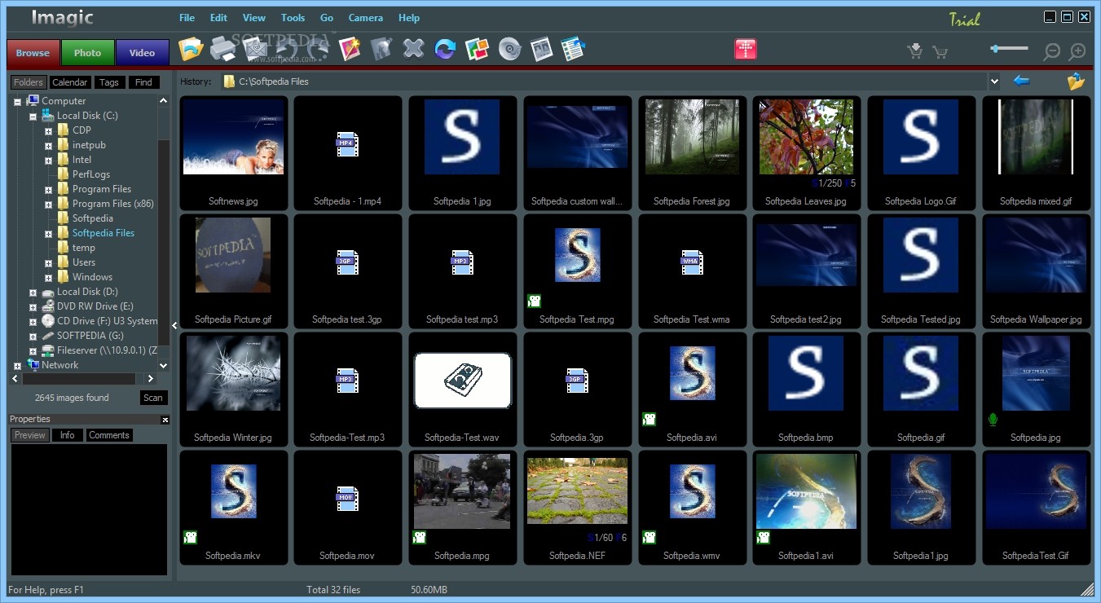The width and height of the screenshot is (1101, 603).
Task: Switch to the Find tab
Action: coord(143,82)
